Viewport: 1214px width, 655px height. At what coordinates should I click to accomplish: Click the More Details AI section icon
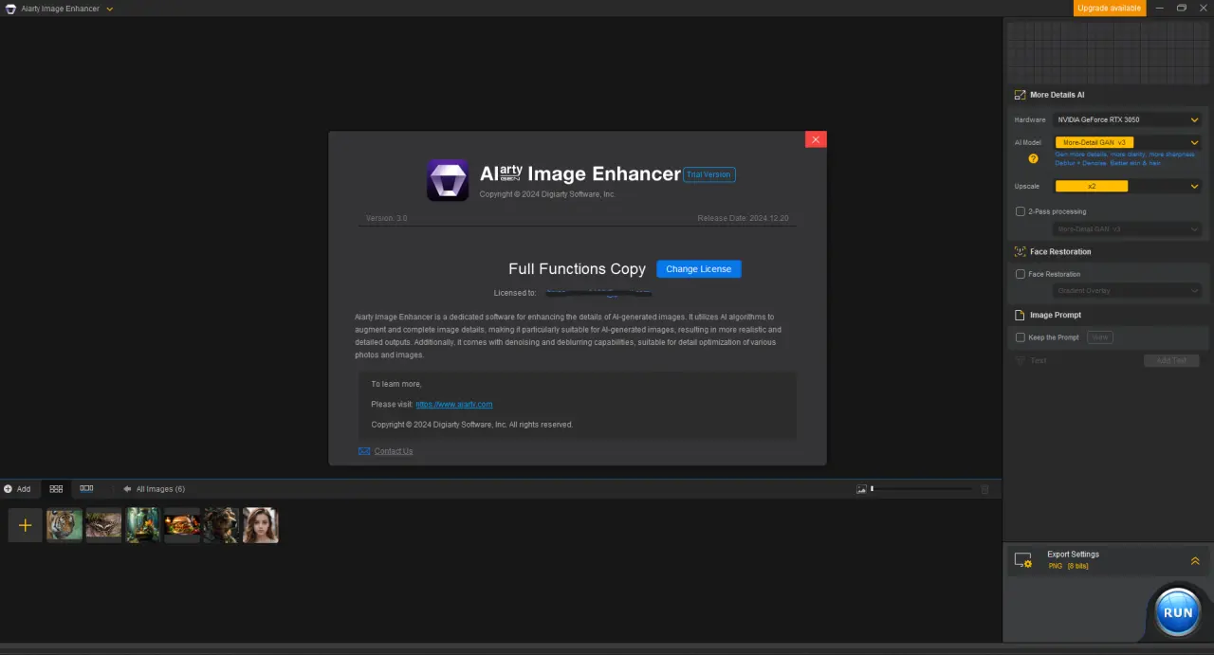[x=1021, y=95]
